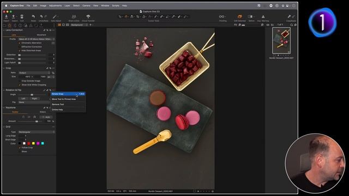Open the Library folder tool tab
Screen dimensions: 349x196
click(4, 25)
